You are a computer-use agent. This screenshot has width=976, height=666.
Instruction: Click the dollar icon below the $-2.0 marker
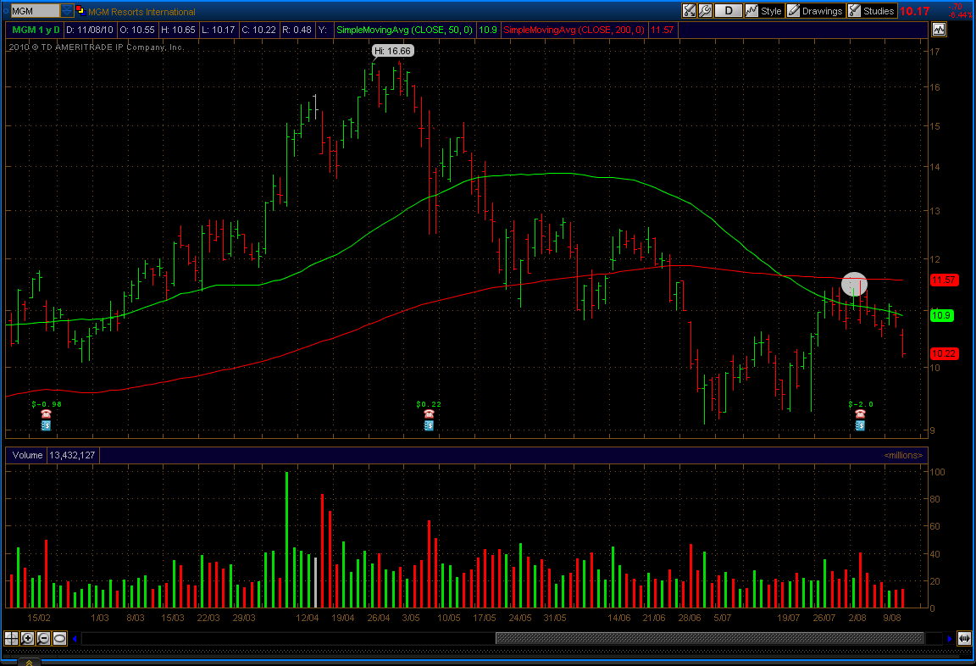click(x=860, y=425)
